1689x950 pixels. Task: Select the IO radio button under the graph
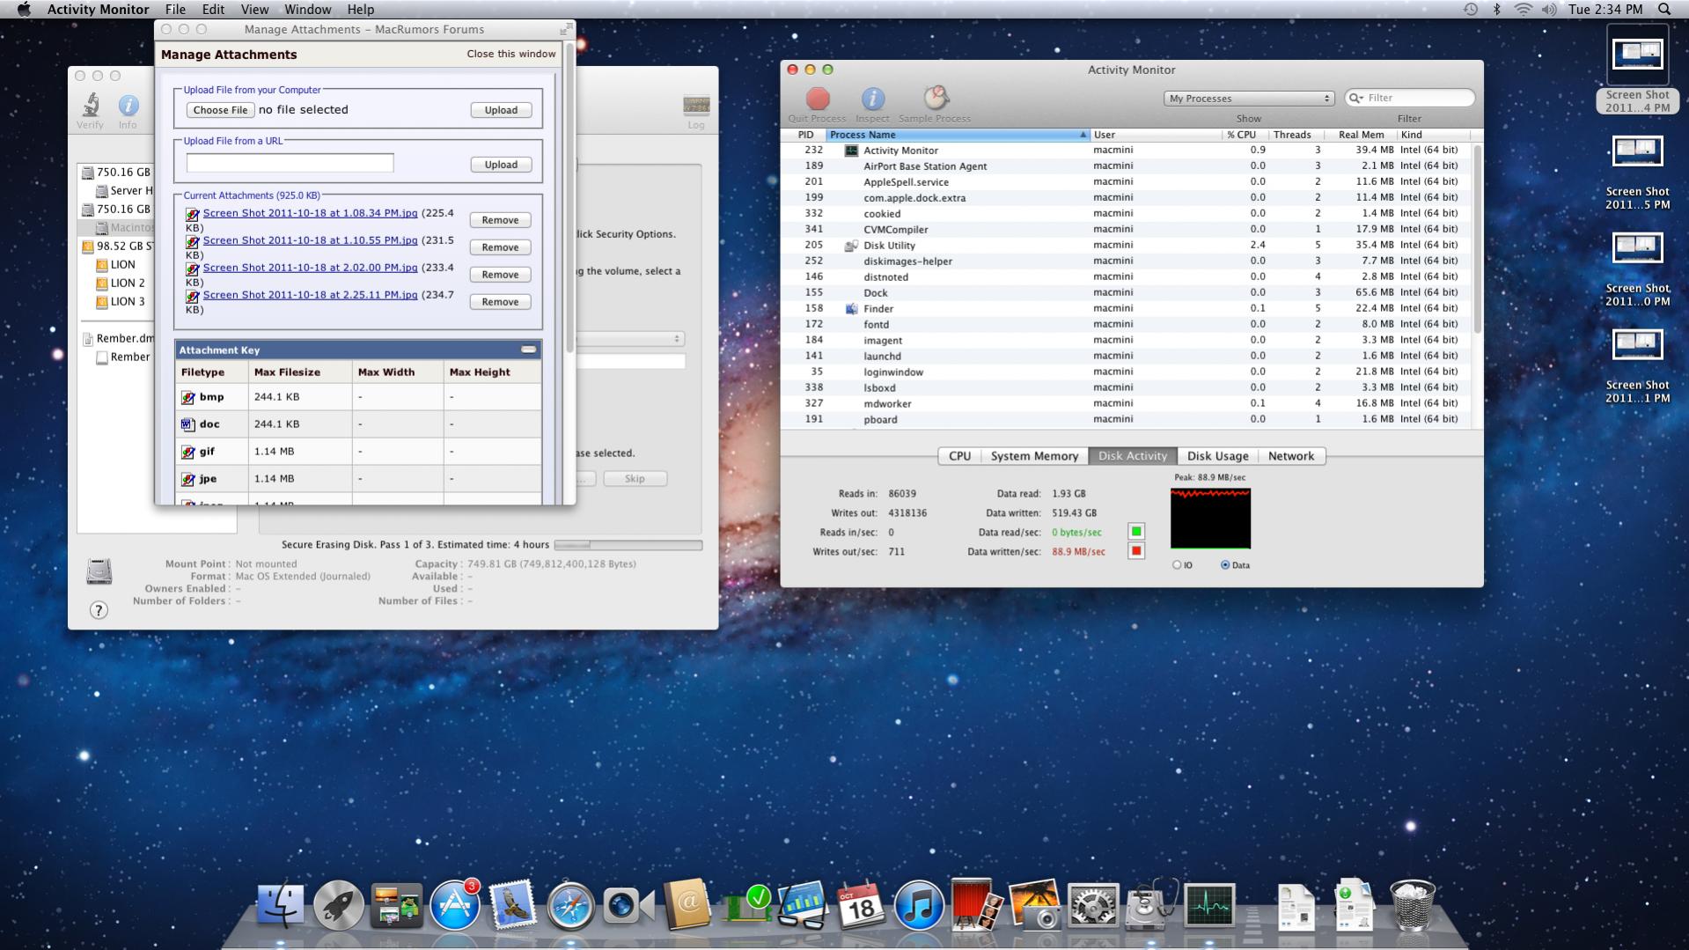pyautogui.click(x=1177, y=565)
